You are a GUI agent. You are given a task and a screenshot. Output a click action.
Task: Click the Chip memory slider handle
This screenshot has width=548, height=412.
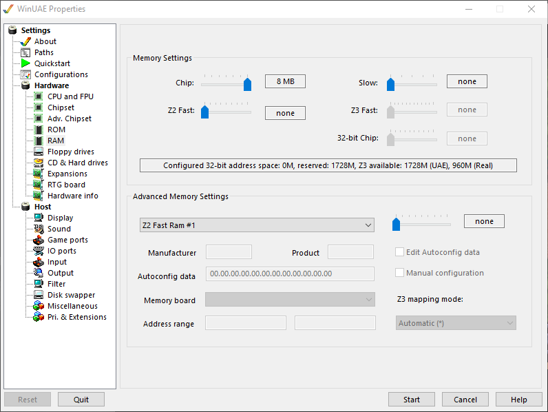click(x=247, y=84)
